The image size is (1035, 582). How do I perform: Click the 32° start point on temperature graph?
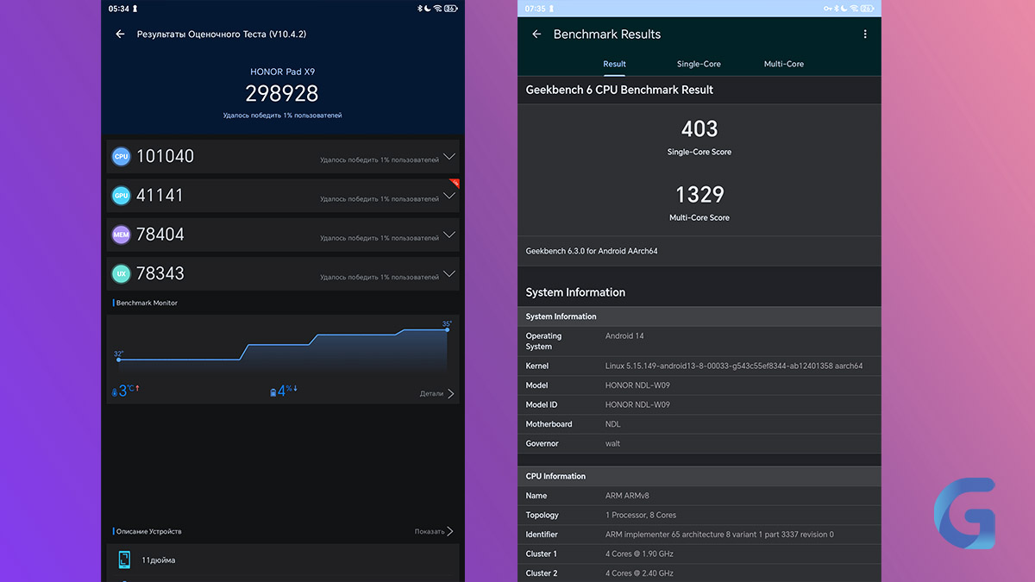118,358
